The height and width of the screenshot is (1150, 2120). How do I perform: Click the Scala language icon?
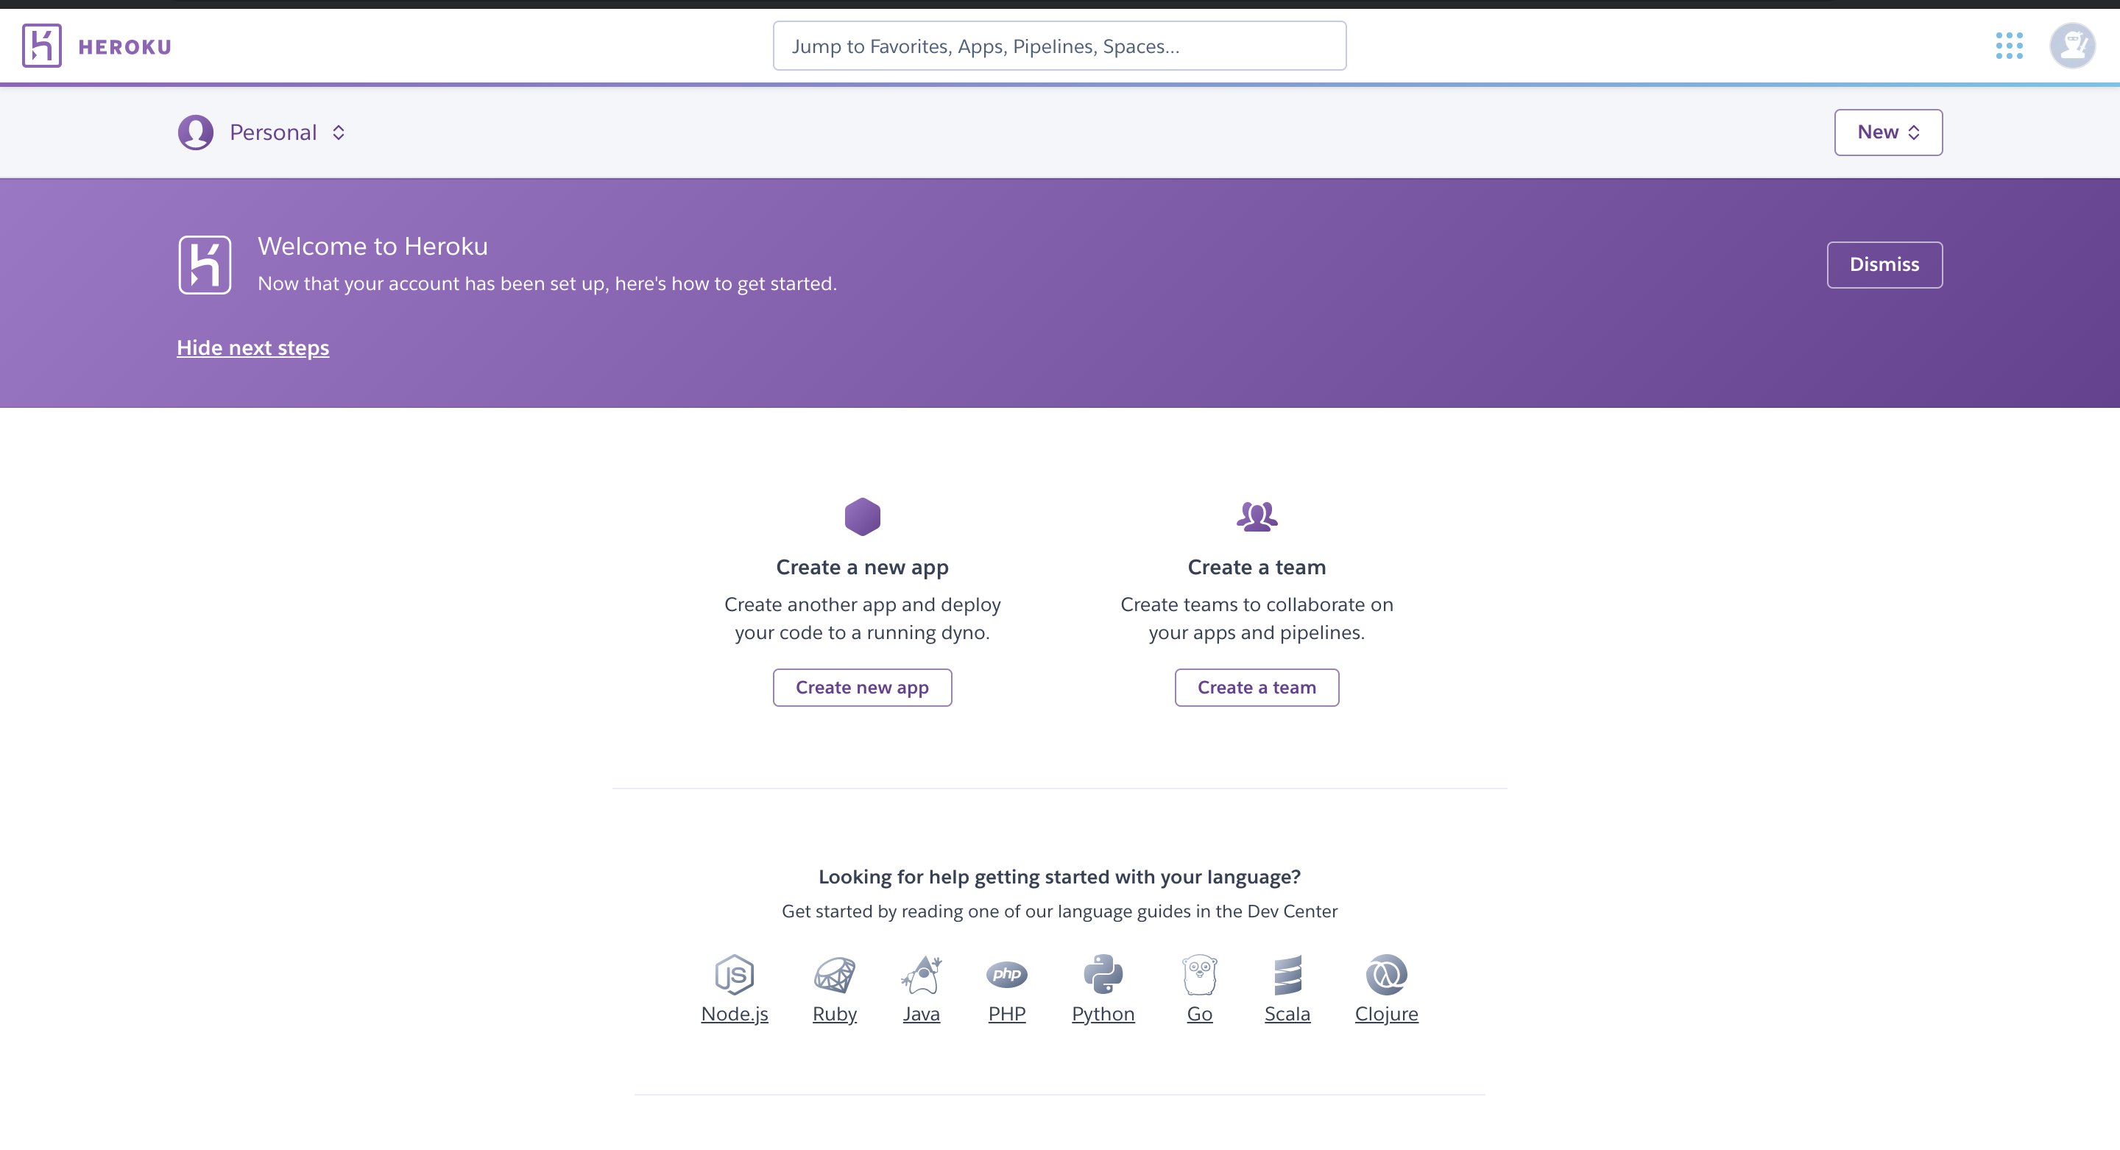click(x=1287, y=975)
